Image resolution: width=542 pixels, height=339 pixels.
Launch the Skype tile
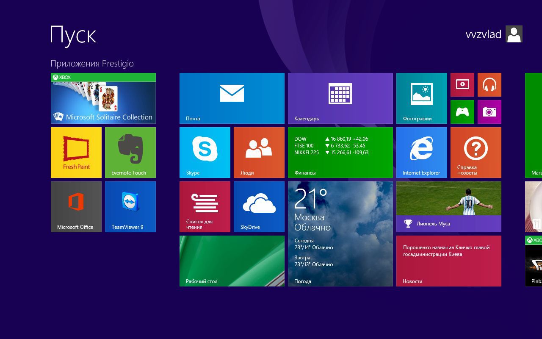pos(205,153)
